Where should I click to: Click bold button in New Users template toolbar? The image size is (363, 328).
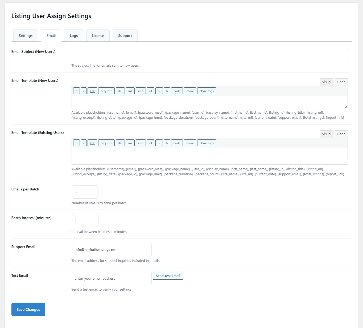point(76,91)
